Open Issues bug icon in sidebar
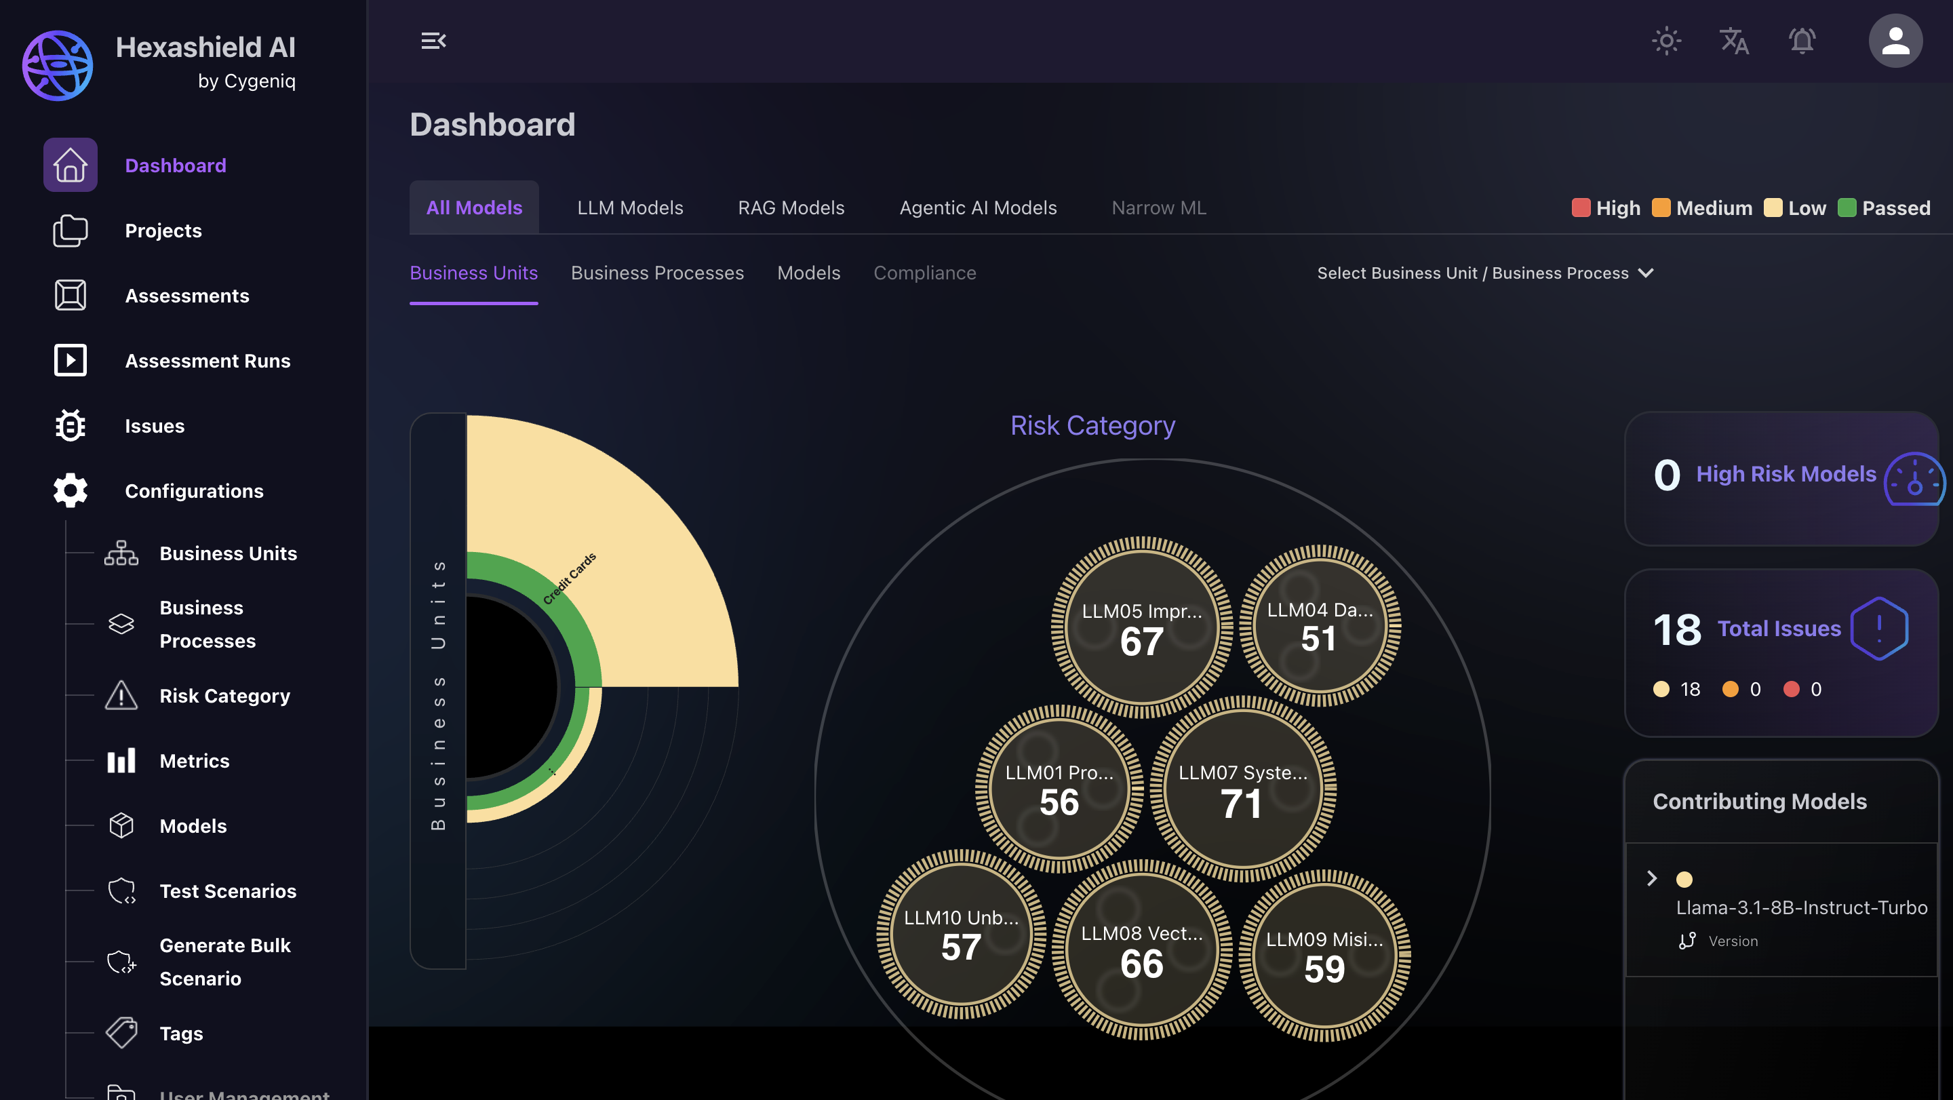 click(70, 426)
